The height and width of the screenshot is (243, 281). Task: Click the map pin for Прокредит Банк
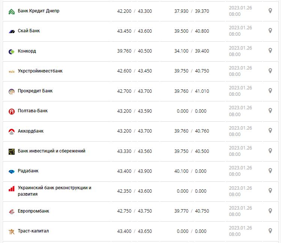point(270,91)
